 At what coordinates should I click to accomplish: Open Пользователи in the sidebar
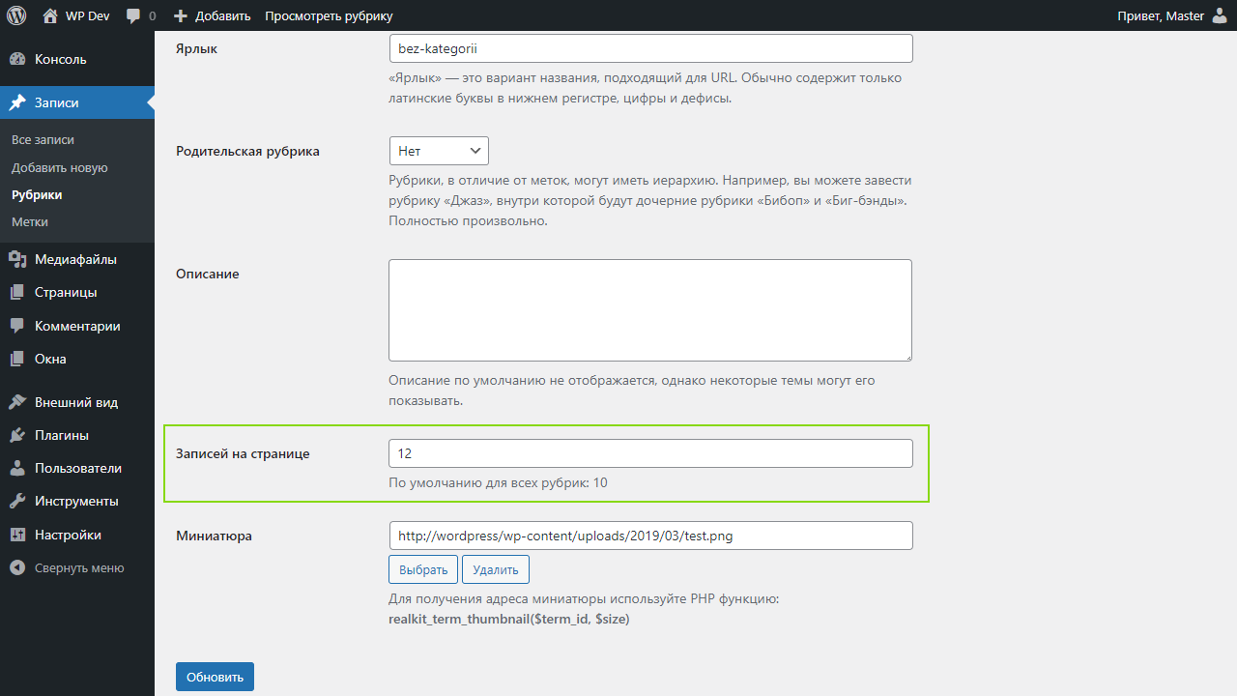tap(77, 468)
